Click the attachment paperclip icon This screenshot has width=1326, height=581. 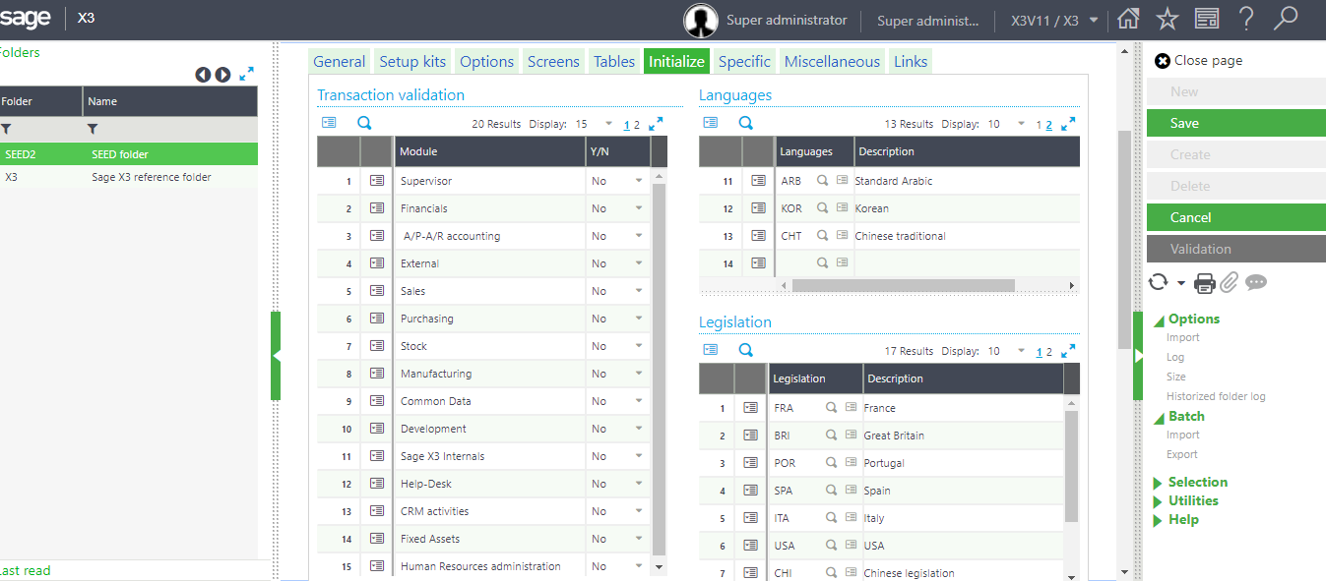[1229, 282]
